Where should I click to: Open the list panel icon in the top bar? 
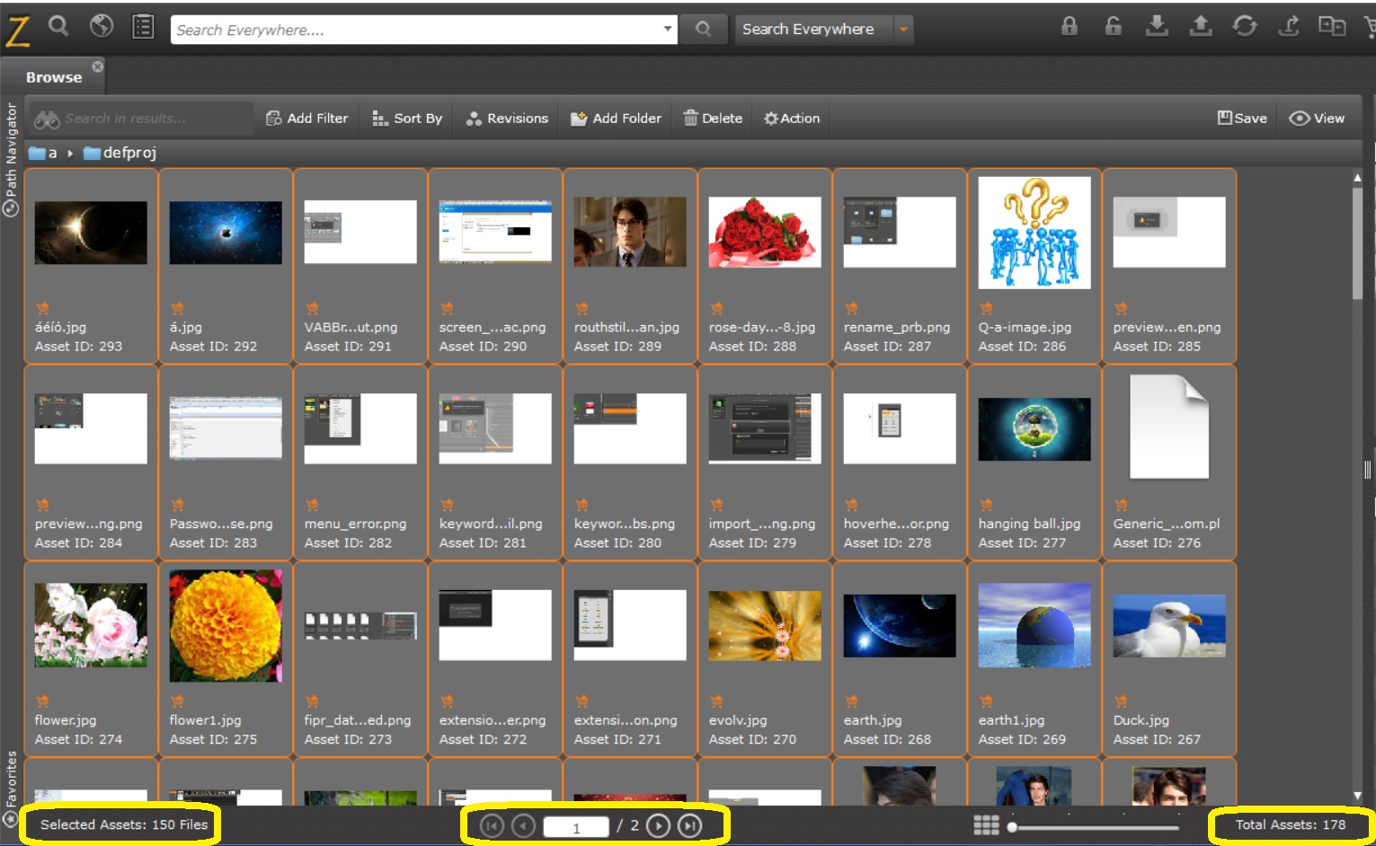pyautogui.click(x=143, y=27)
